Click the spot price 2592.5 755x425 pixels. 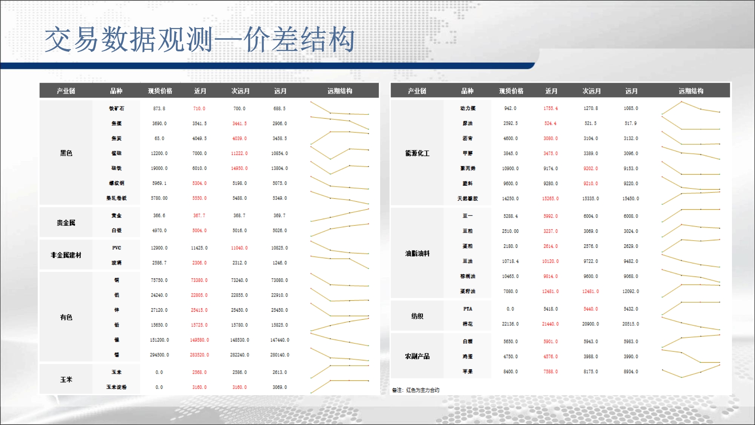510,124
